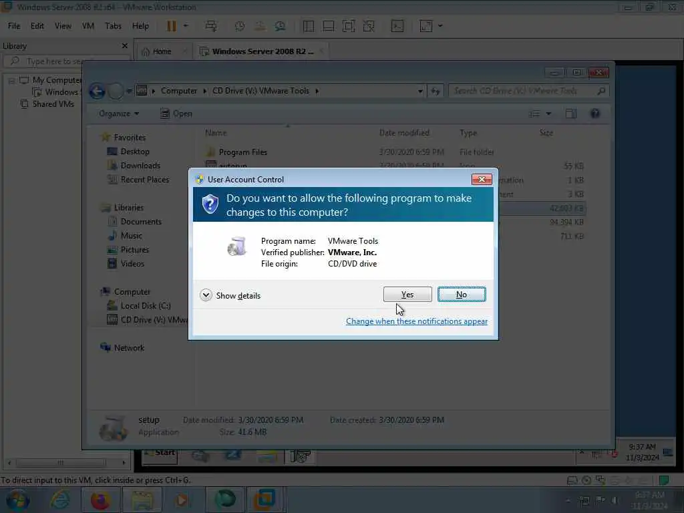Select Network in navigation pane

pyautogui.click(x=129, y=347)
